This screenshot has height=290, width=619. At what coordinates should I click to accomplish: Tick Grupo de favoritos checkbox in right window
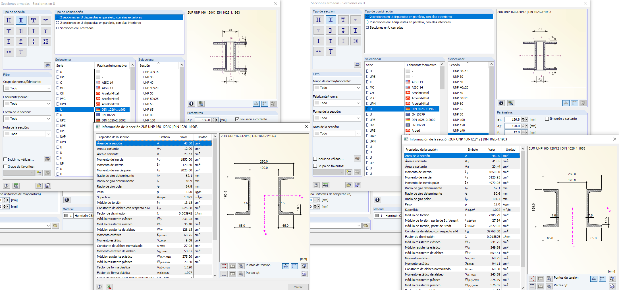[x=315, y=166]
